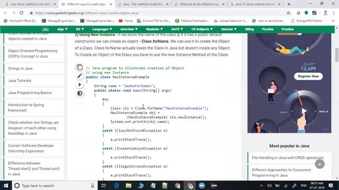Open Java Tutorials sidebar link
Image resolution: width=339 pixels, height=190 pixels.
[x=20, y=81]
